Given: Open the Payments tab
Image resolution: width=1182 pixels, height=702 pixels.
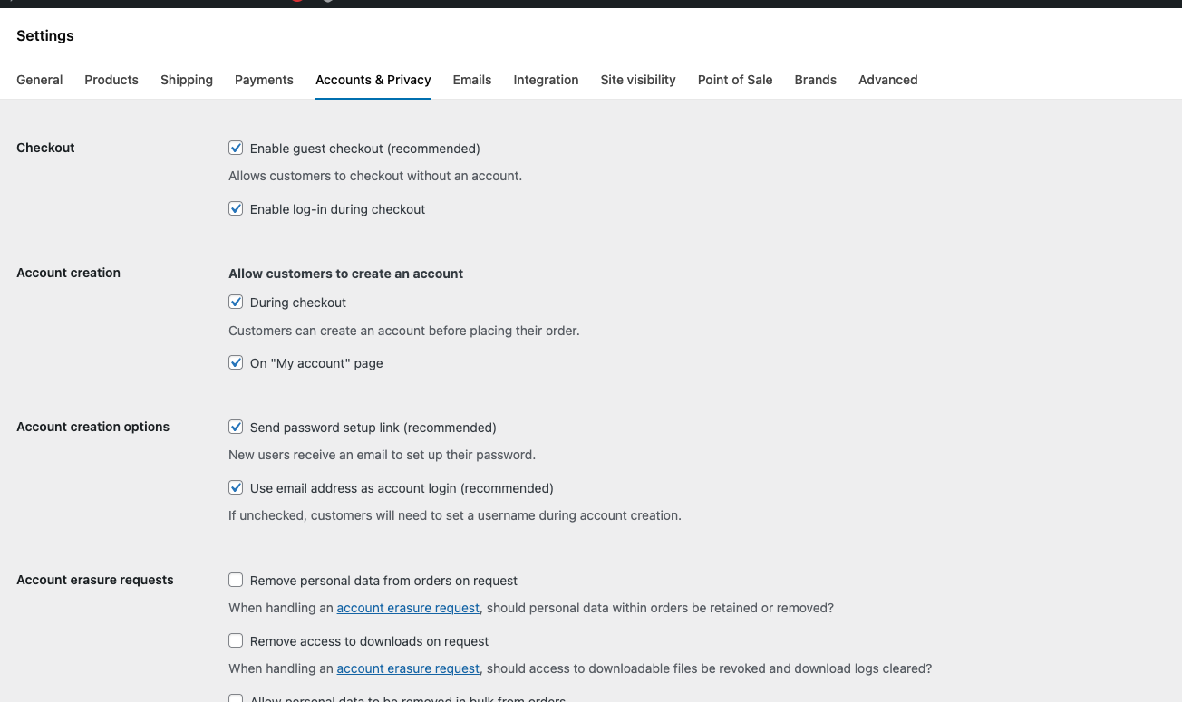Looking at the screenshot, I should [x=264, y=80].
